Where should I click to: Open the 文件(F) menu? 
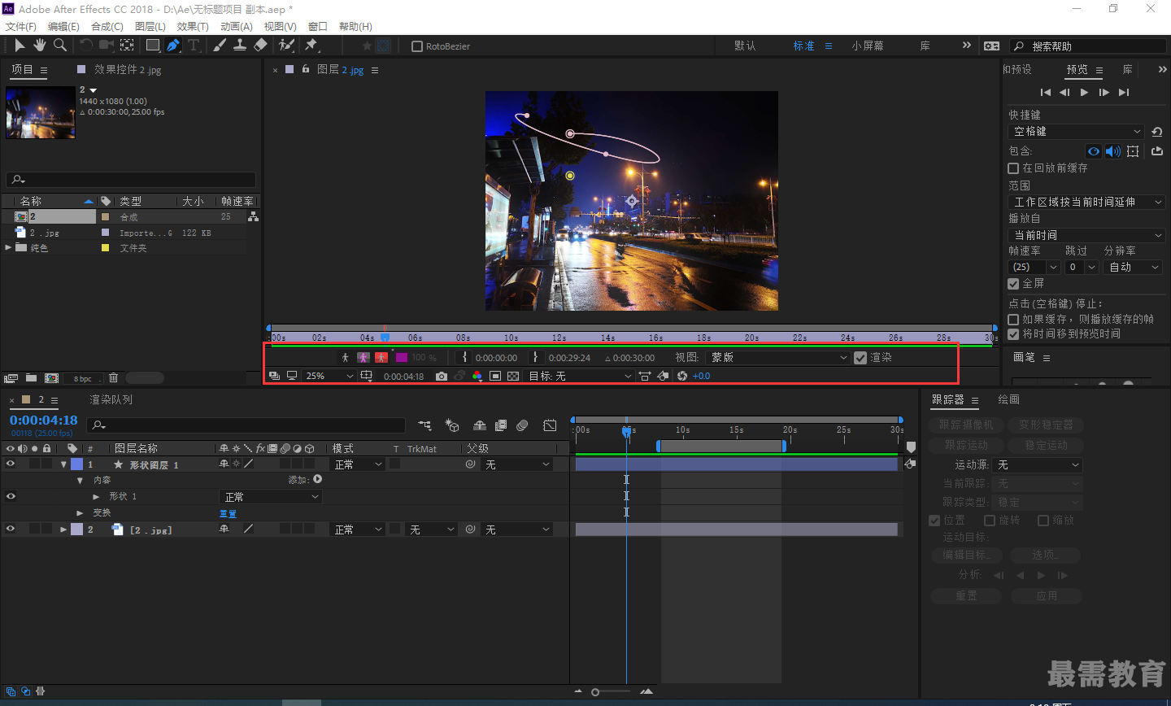click(x=21, y=26)
